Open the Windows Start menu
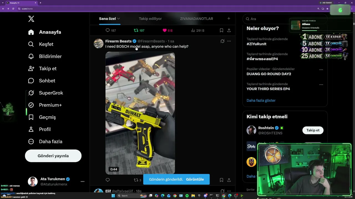Screen dimensions: 355x199 (113, 196)
